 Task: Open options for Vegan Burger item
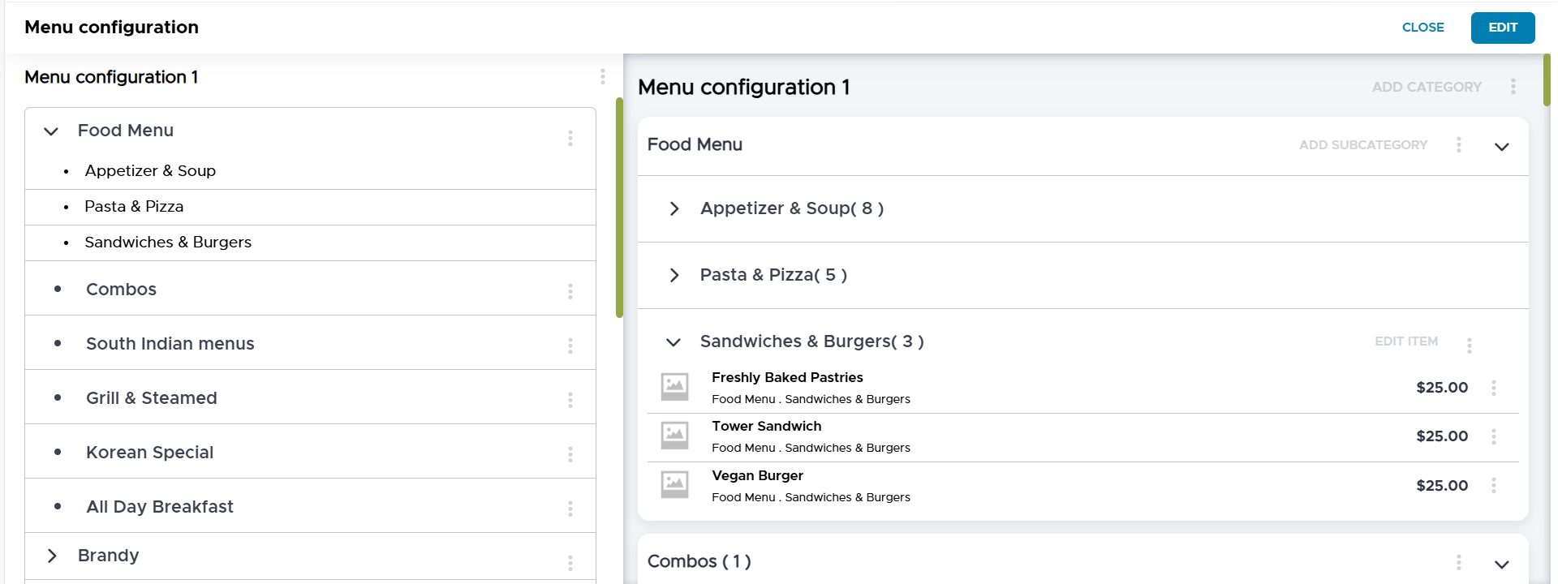tap(1493, 485)
